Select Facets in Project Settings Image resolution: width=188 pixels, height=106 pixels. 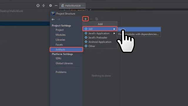coord(59,45)
